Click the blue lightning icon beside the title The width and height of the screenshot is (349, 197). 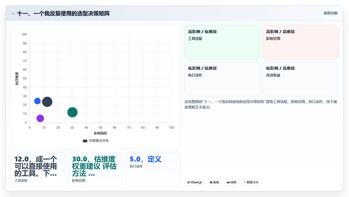(x=13, y=14)
